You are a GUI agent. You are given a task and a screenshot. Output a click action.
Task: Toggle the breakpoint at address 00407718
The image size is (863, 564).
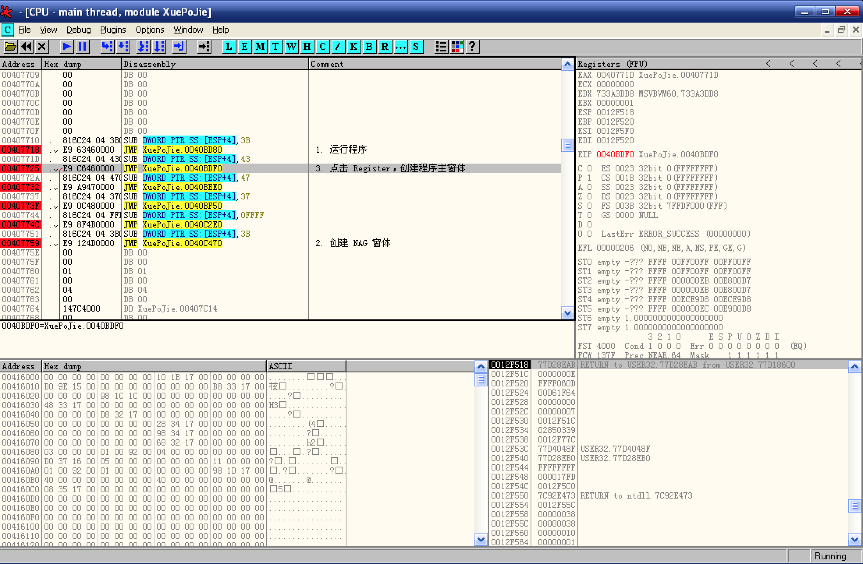pyautogui.click(x=20, y=150)
